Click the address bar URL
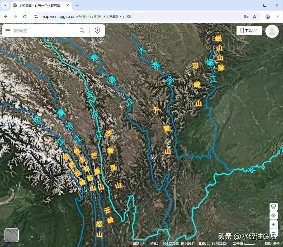The width and height of the screenshot is (283, 247). [87, 17]
